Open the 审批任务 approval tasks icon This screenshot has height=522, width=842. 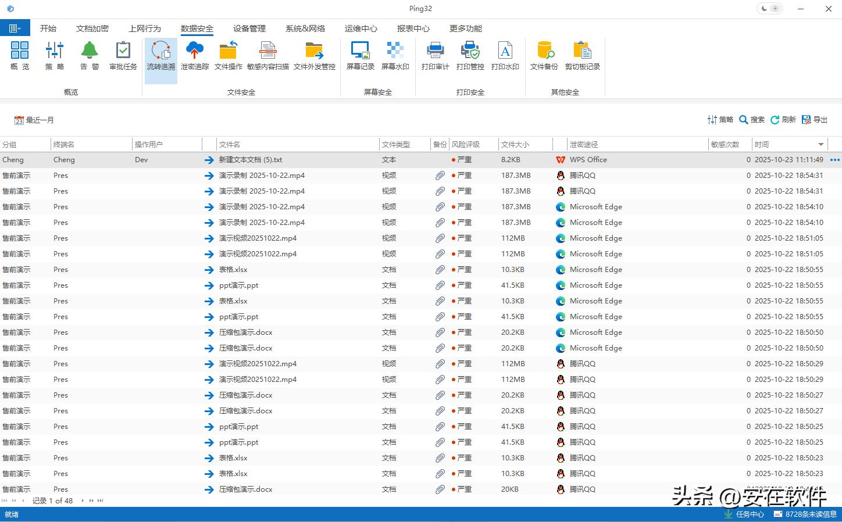[123, 56]
